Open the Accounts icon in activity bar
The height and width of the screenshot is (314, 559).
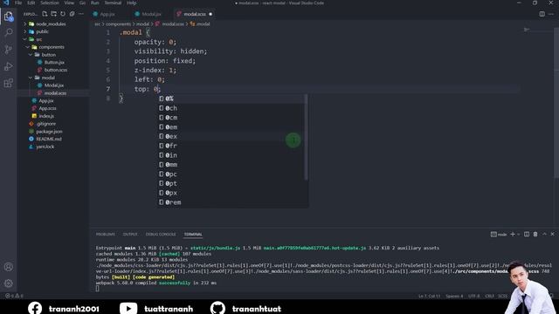click(9, 267)
